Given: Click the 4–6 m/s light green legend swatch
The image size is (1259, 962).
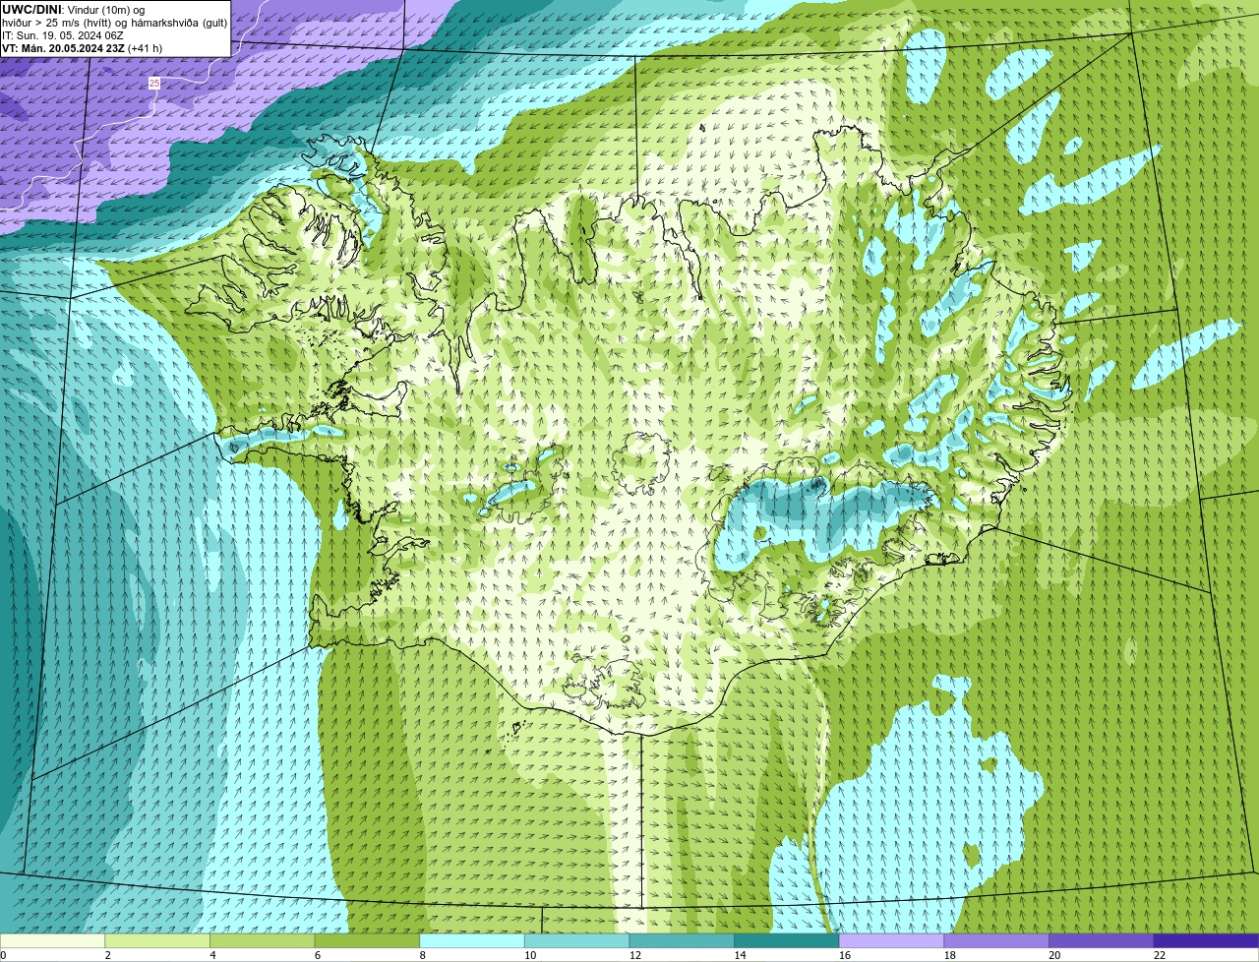Looking at the screenshot, I should pyautogui.click(x=262, y=940).
